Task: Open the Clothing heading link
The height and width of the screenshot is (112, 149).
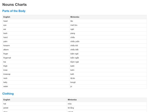Action: click(8, 94)
